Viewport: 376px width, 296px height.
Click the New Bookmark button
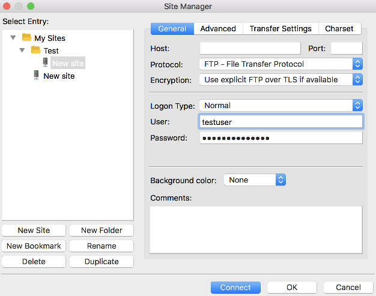(34, 246)
